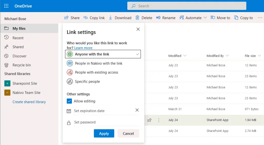Image resolution: width=264 pixels, height=145 pixels.
Task: Click the Share toolbar icon
Action: (67, 18)
